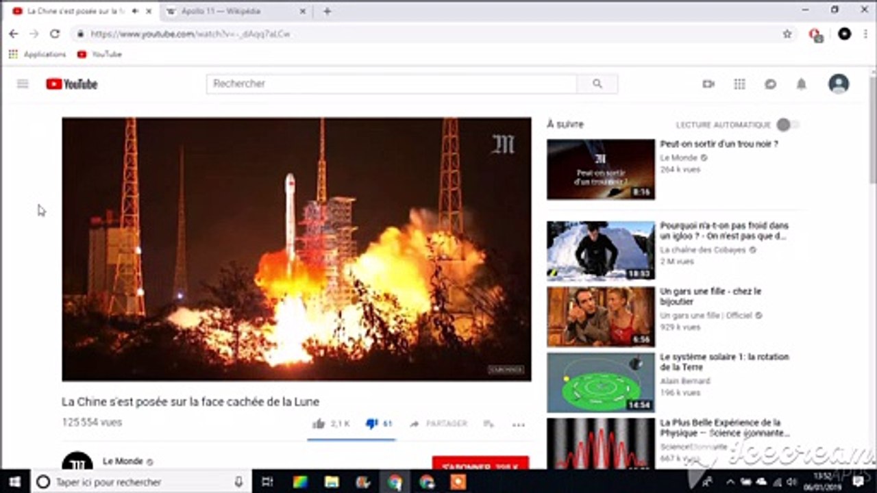Open the YouTube hamburger guide menu
This screenshot has height=493, width=877.
pos(23,84)
